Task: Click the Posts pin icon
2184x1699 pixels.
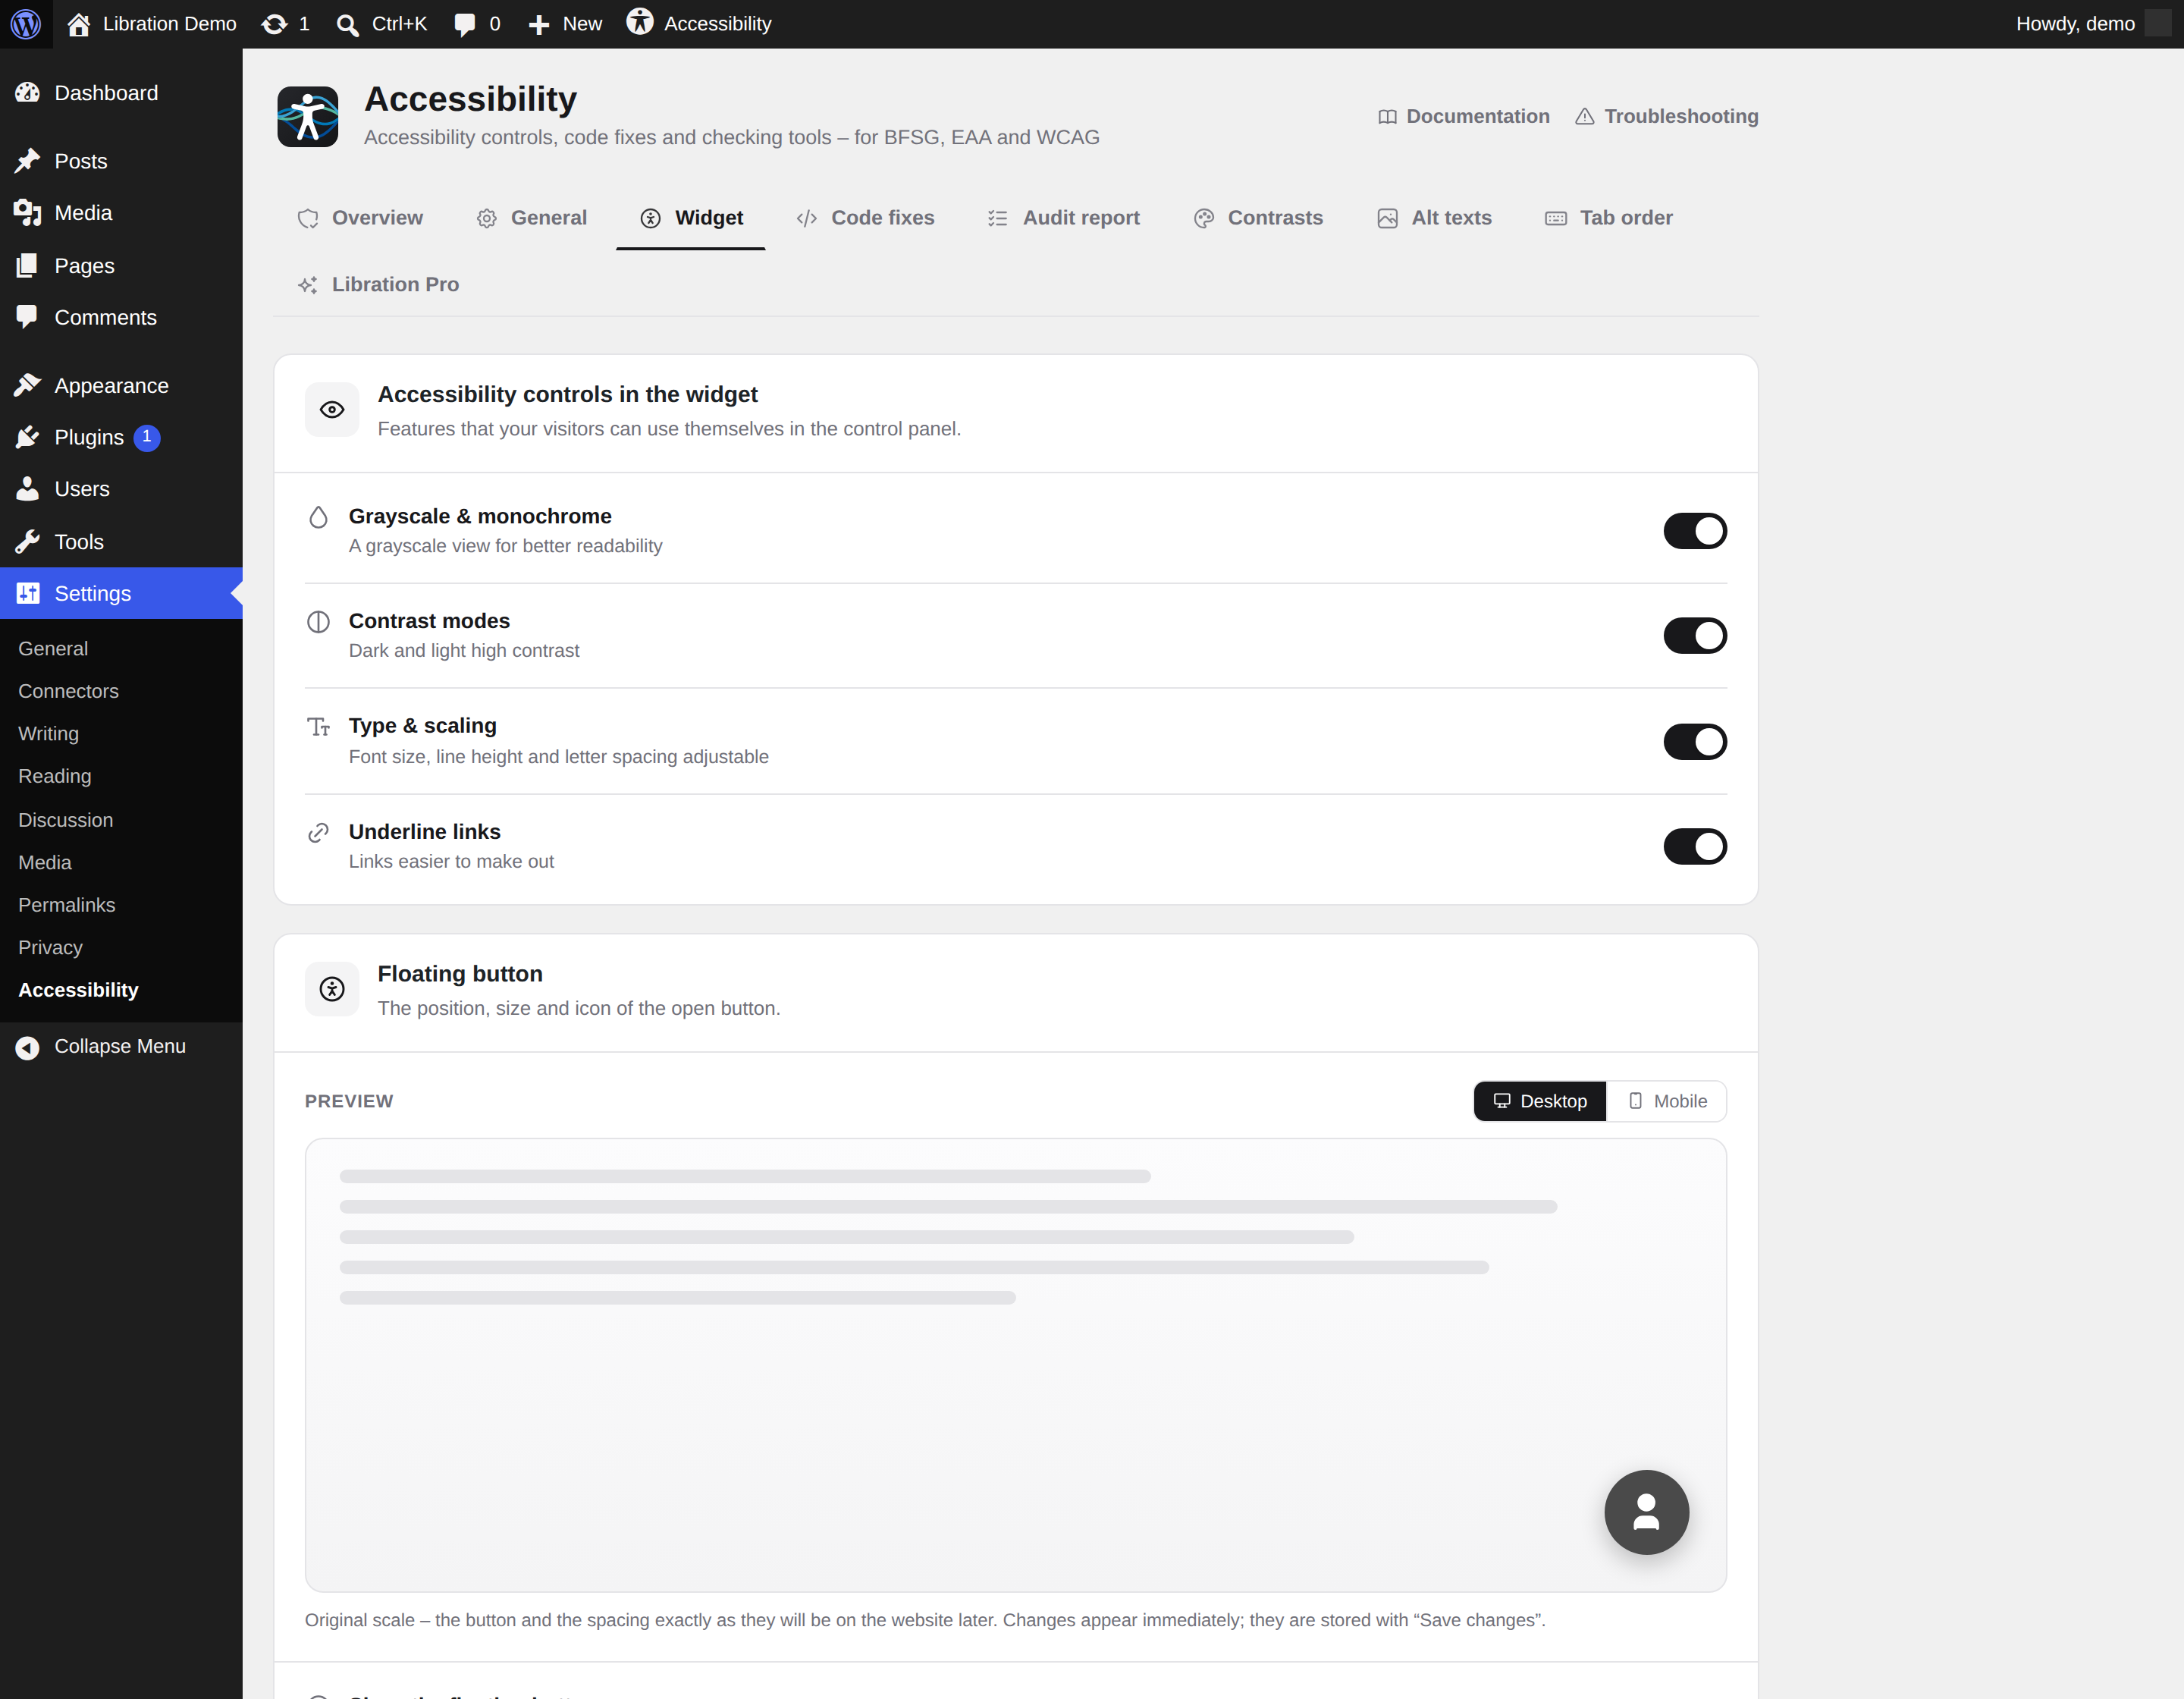Action: [28, 161]
